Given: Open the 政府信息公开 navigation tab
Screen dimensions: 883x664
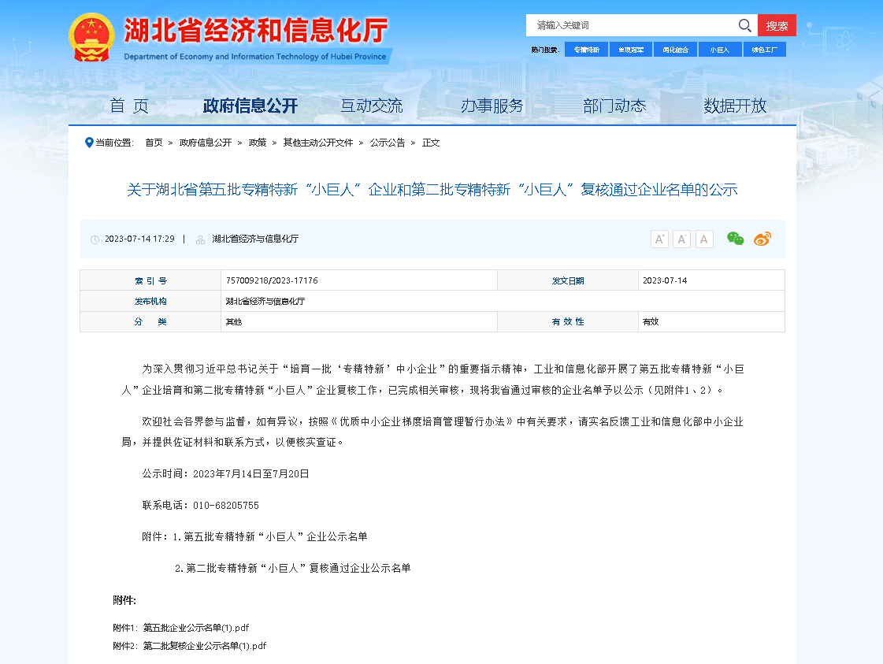Looking at the screenshot, I should click(250, 106).
